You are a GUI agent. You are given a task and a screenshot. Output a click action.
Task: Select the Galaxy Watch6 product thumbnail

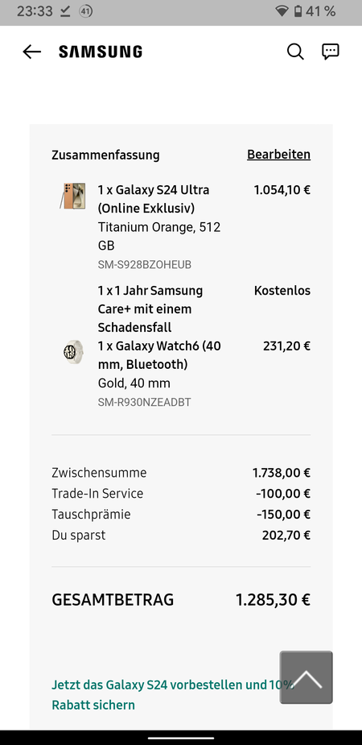click(73, 352)
